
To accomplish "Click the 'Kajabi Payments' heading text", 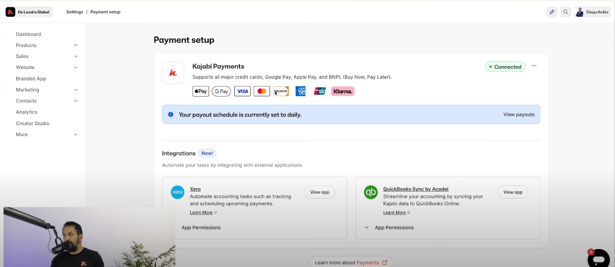I will coord(219,66).
